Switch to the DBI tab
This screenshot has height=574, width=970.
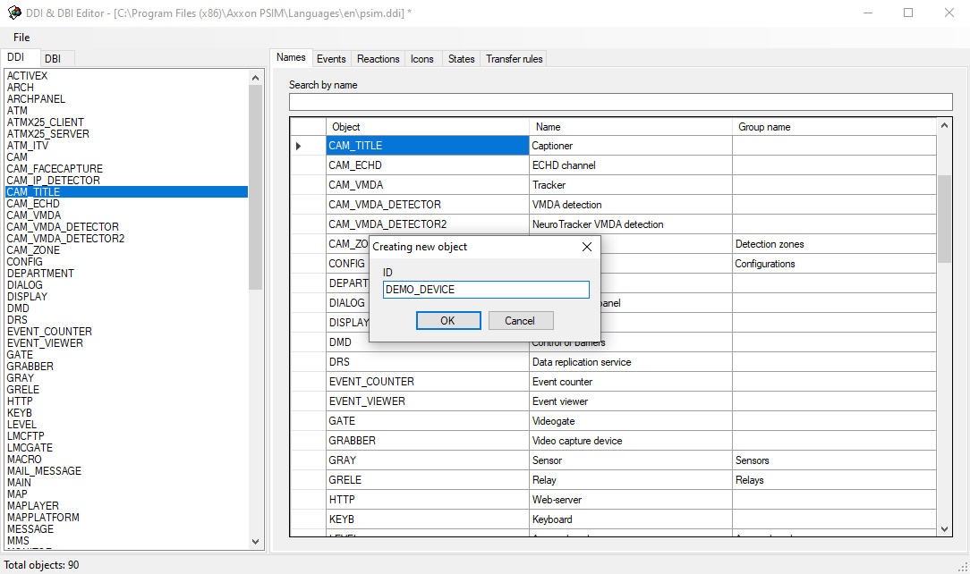53,58
